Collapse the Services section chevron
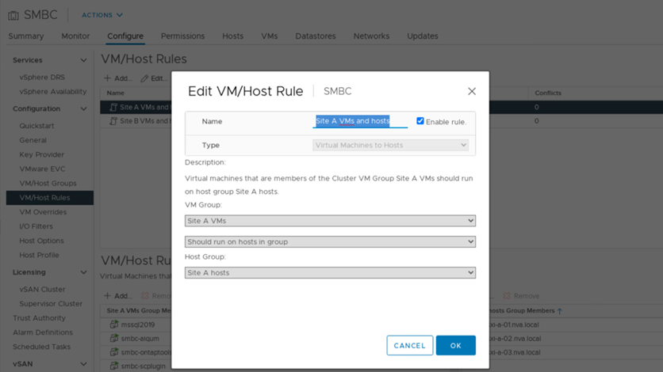This screenshot has height=372, width=663. point(83,60)
